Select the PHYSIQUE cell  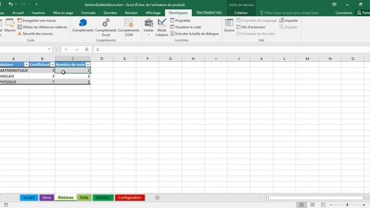[x=14, y=81]
